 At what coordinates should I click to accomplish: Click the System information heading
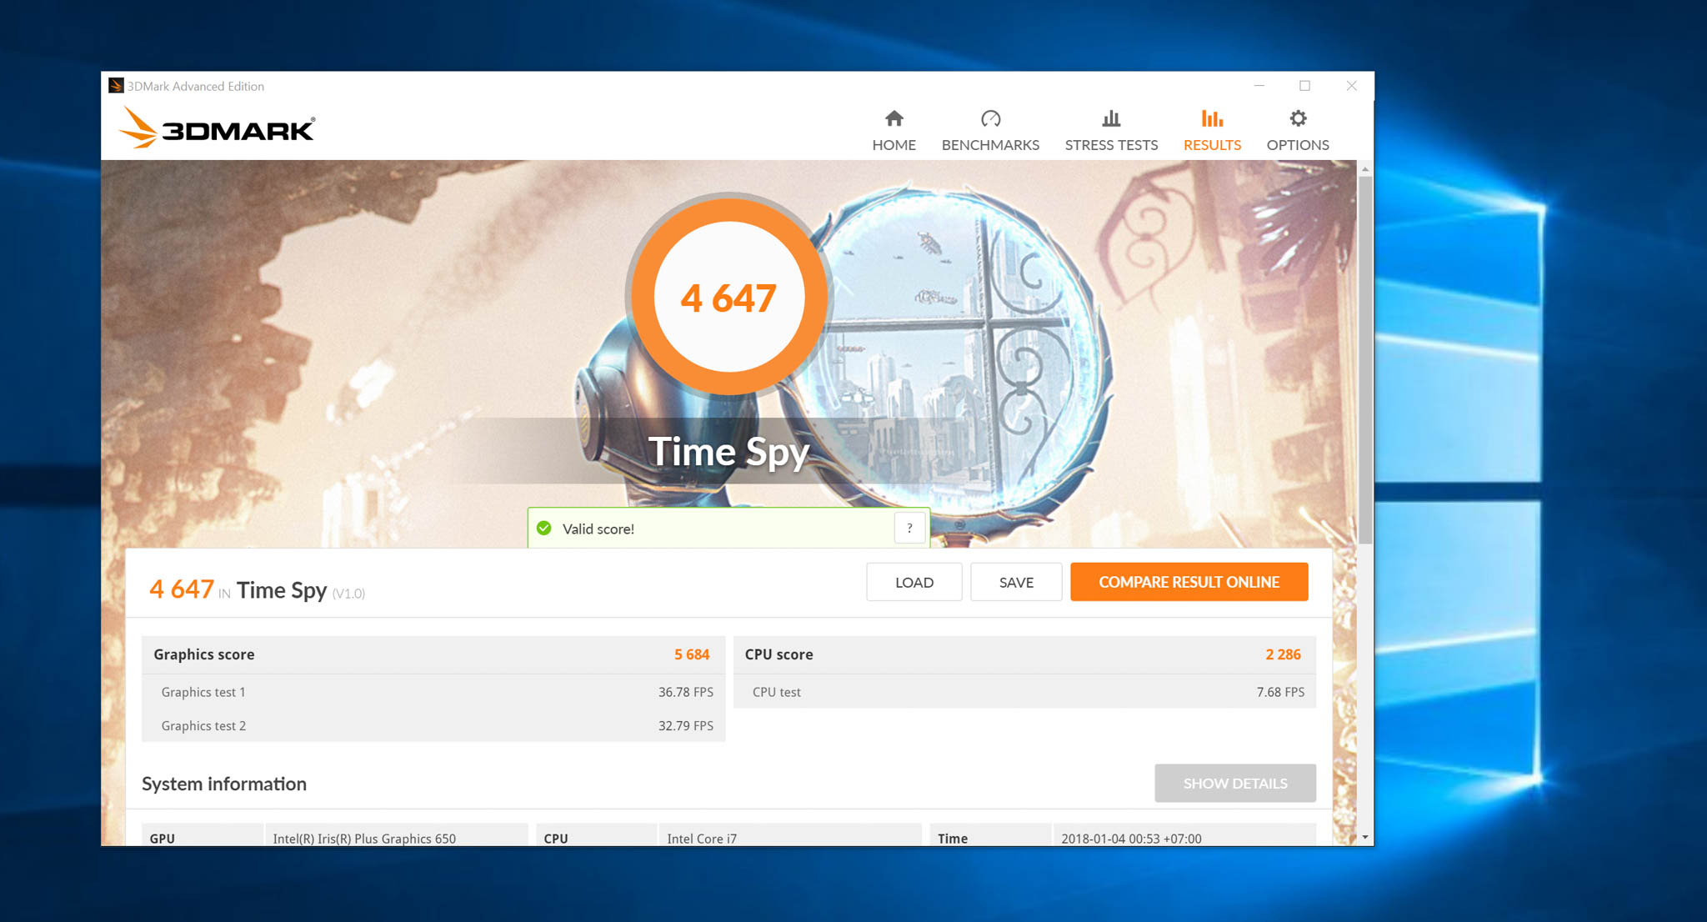(224, 784)
